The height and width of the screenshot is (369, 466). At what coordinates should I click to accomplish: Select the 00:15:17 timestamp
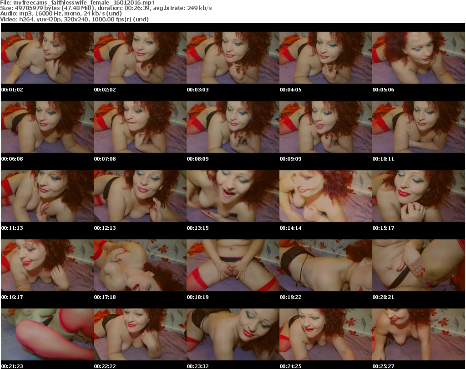[383, 228]
